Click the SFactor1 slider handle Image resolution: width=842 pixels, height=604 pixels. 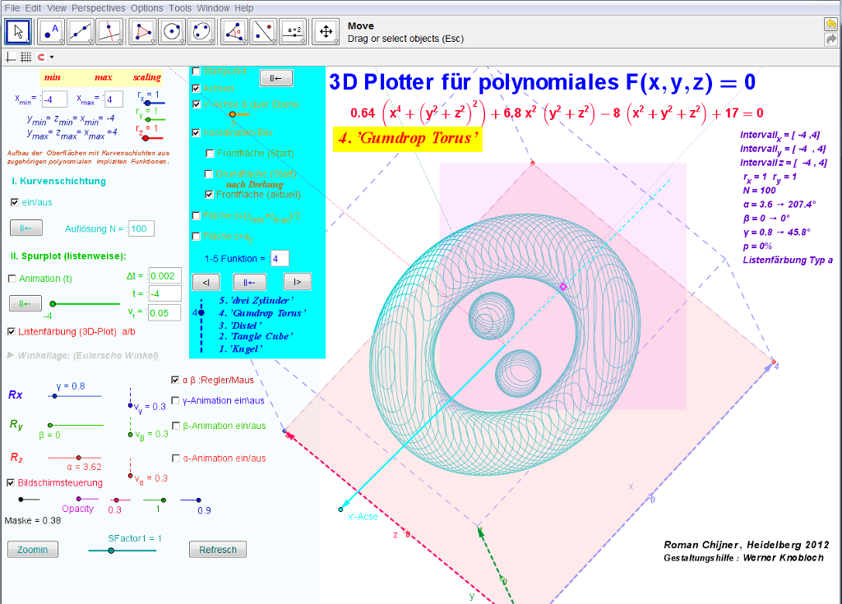pos(111,551)
